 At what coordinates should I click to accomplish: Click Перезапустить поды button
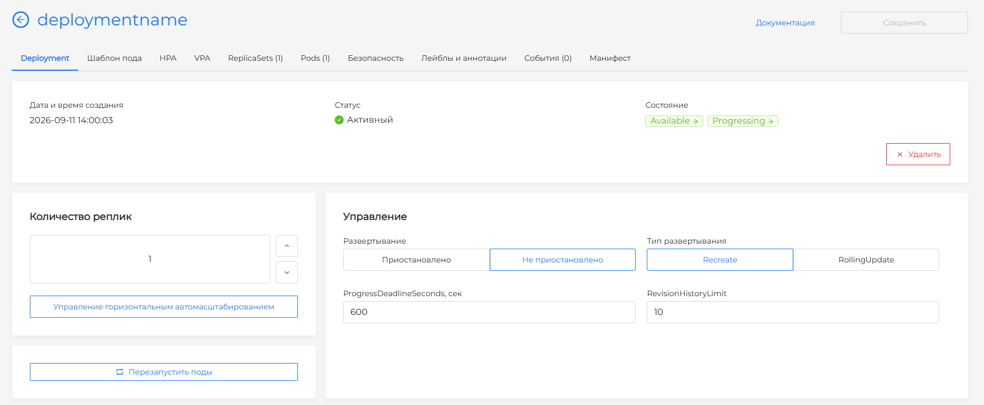tap(164, 372)
